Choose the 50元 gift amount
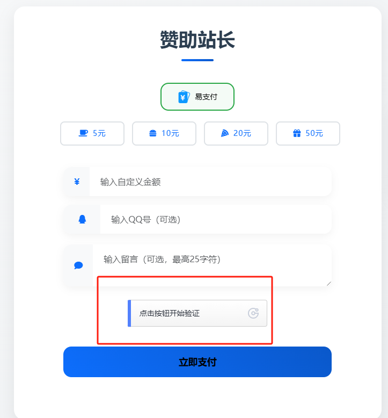The width and height of the screenshot is (388, 418). click(x=308, y=134)
